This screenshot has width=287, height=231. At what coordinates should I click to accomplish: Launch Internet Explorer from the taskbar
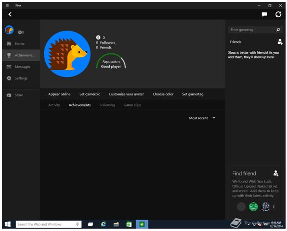point(103,224)
